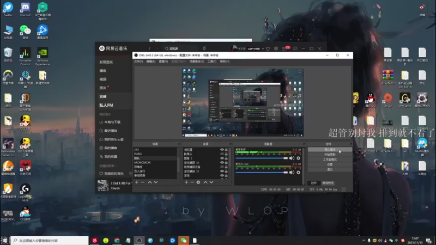Pop out the Sources dock panel
The width and height of the screenshot is (436, 245).
coord(230,144)
